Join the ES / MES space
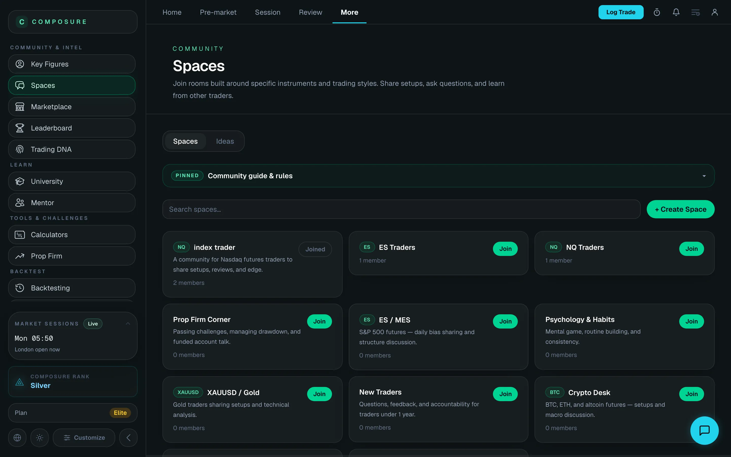 pyautogui.click(x=505, y=321)
